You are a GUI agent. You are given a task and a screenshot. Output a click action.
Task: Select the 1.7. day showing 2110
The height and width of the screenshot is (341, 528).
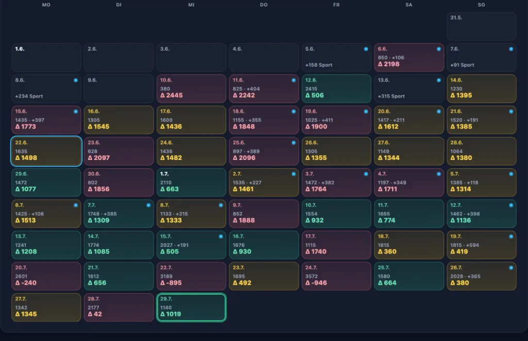pyautogui.click(x=191, y=183)
